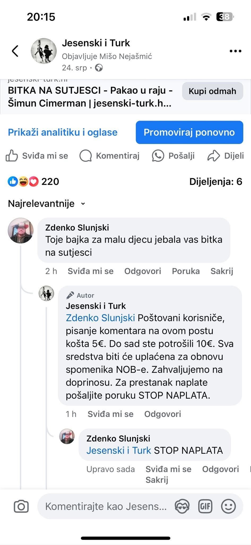Open the GIF picker icon
This screenshot has width=251, height=545.
tap(205, 506)
